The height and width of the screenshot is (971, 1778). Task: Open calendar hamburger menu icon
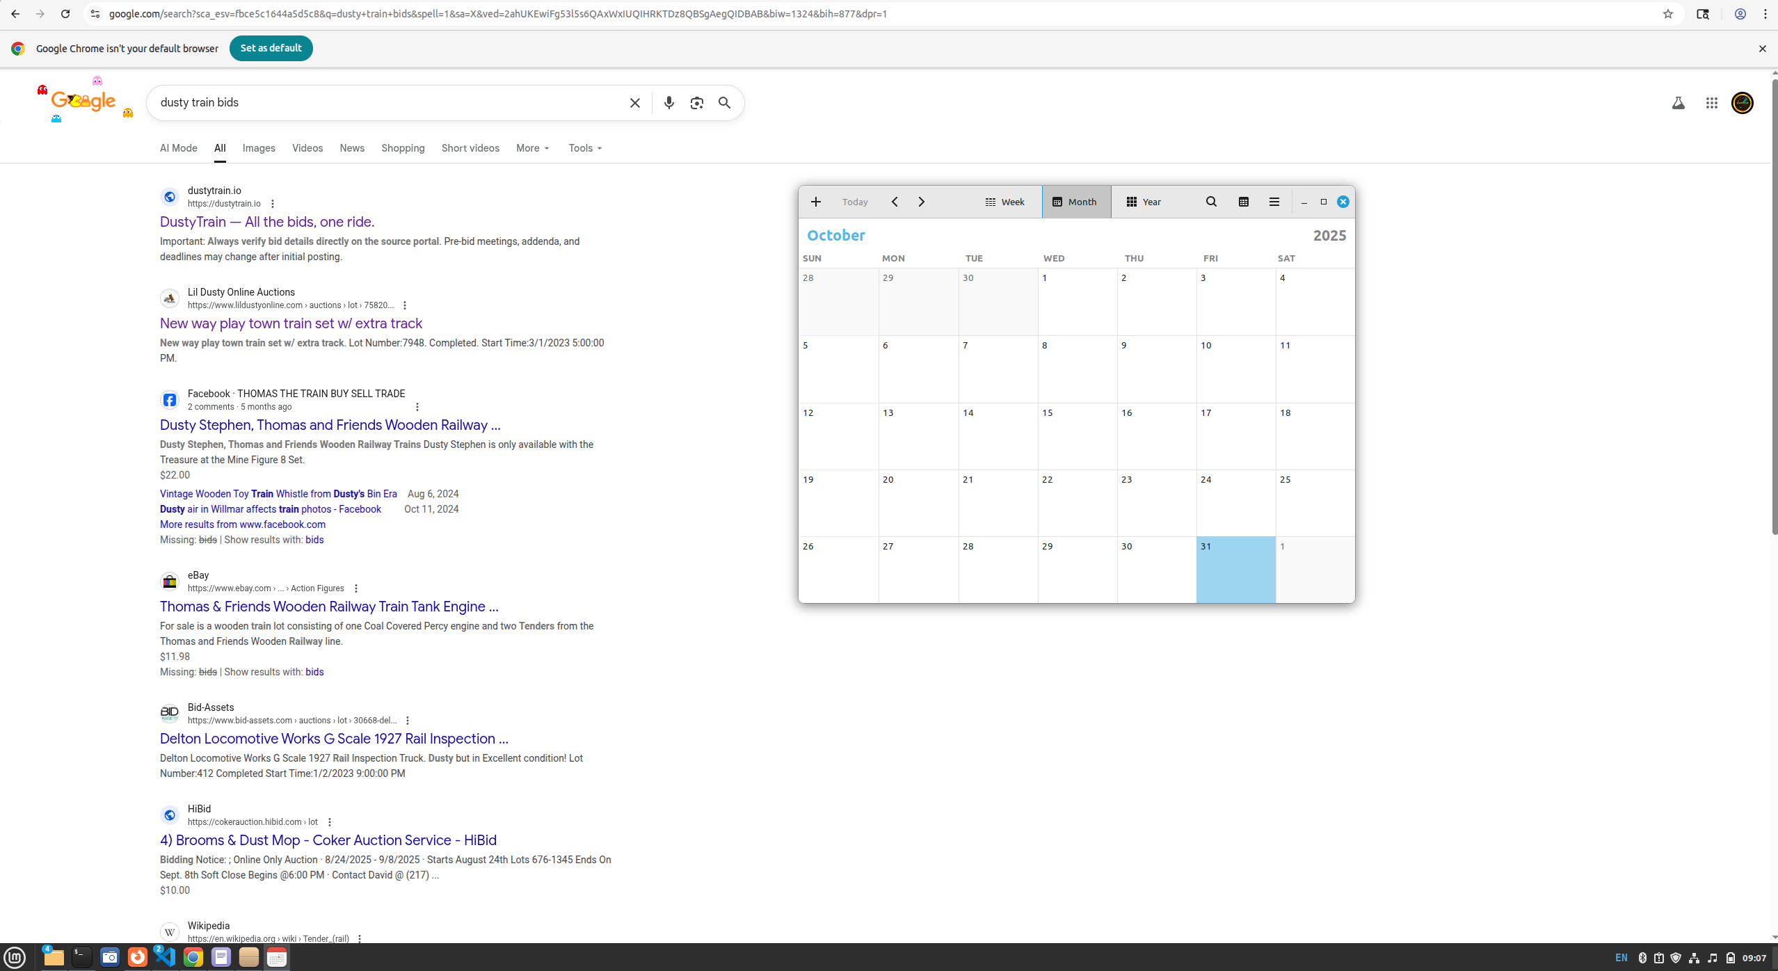[1274, 202]
